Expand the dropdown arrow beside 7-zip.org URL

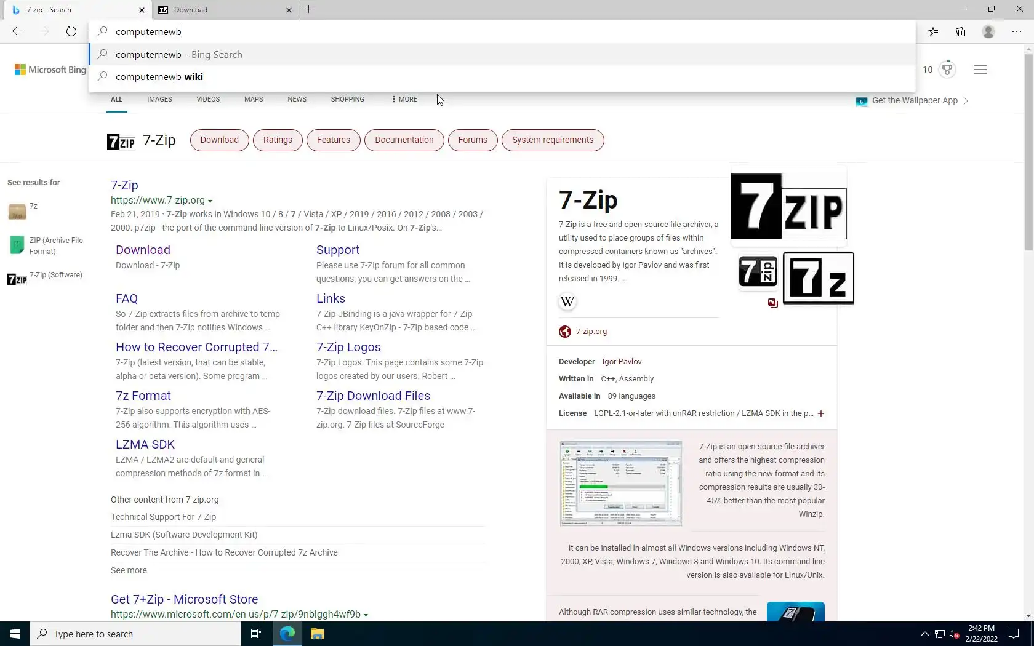click(210, 201)
